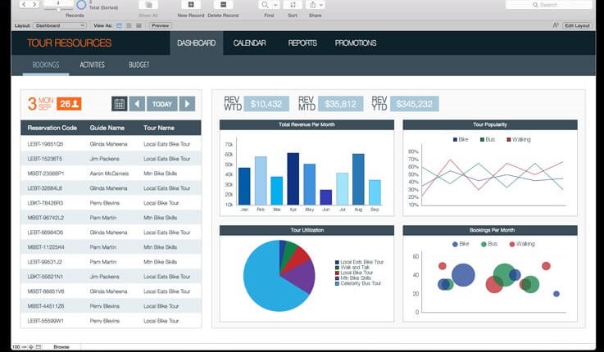The width and height of the screenshot is (604, 352).
Task: Click the found set circle indicator
Action: point(81,5)
